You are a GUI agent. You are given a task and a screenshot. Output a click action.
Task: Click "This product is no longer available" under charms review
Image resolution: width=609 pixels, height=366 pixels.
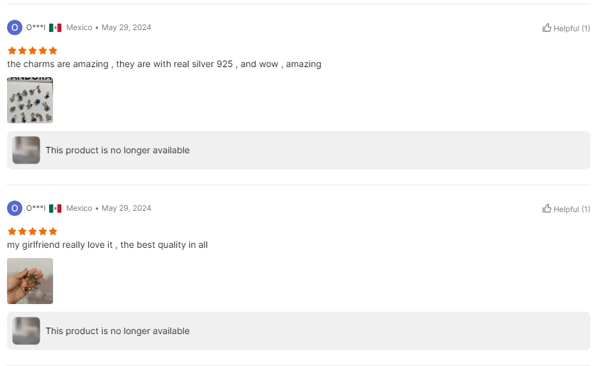pyautogui.click(x=118, y=150)
